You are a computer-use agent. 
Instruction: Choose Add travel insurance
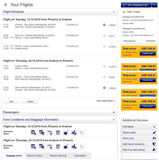tap(139, 144)
